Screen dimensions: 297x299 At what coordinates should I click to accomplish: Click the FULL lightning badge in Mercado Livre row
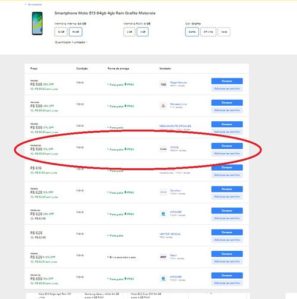tap(129, 106)
